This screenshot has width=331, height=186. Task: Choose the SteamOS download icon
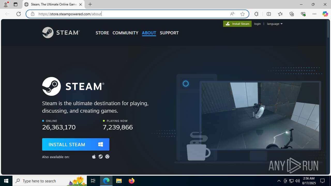pyautogui.click(x=101, y=157)
